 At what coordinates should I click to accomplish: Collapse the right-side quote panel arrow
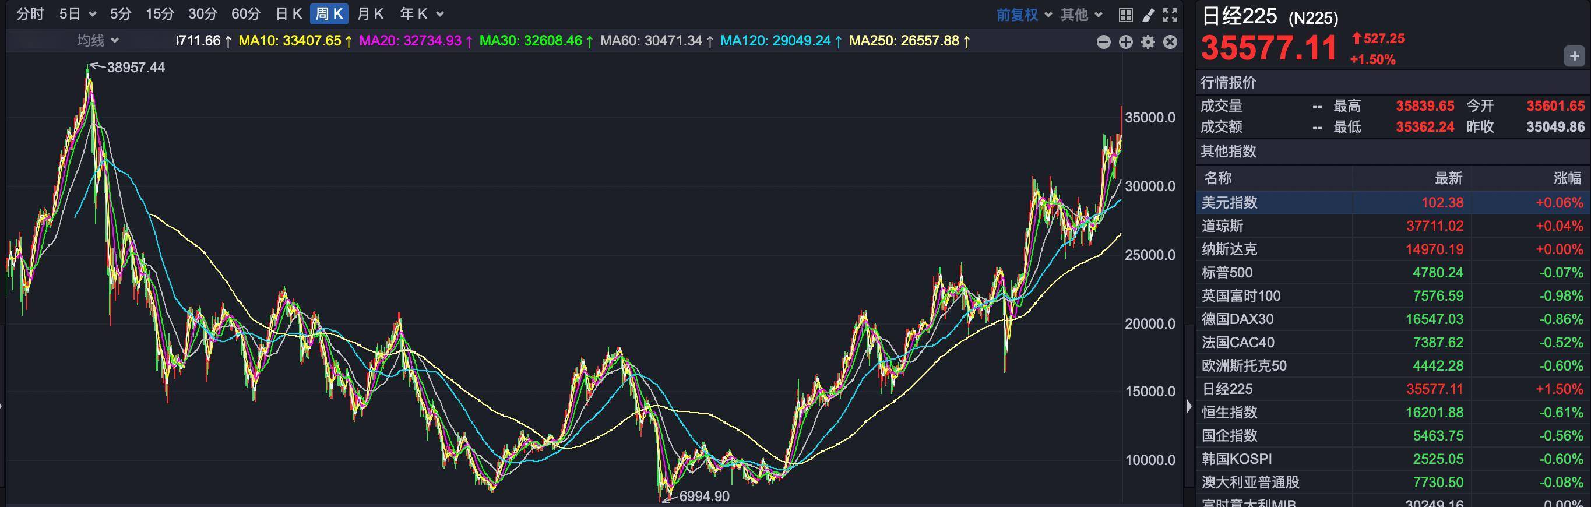tap(1189, 406)
